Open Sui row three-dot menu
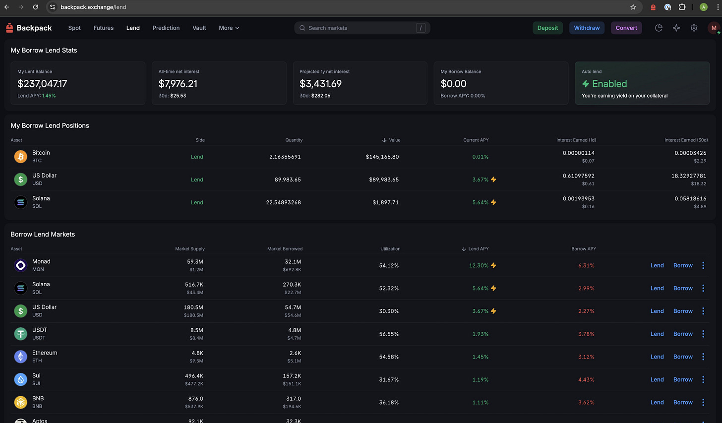The height and width of the screenshot is (423, 722). click(x=703, y=379)
